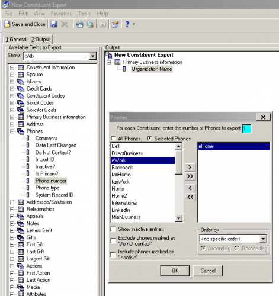
Task: Select the All Phones radio button
Action: [x=113, y=139]
